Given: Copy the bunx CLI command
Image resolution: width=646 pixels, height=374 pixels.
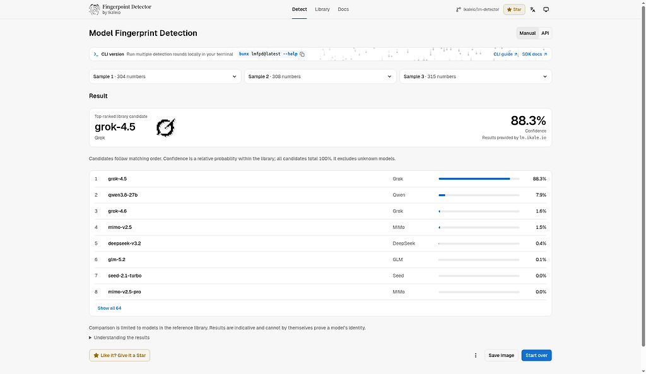Looking at the screenshot, I should [x=302, y=54].
